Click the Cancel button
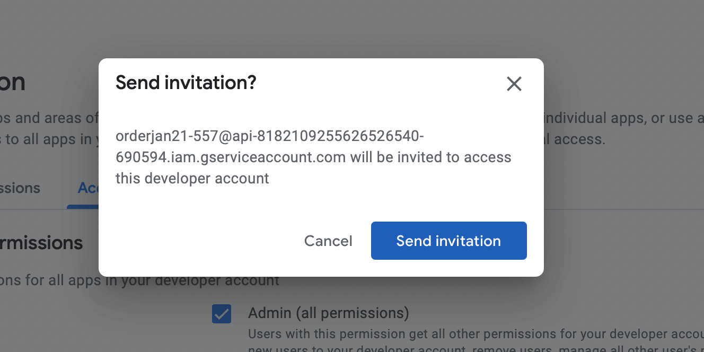This screenshot has width=704, height=352. pos(328,241)
